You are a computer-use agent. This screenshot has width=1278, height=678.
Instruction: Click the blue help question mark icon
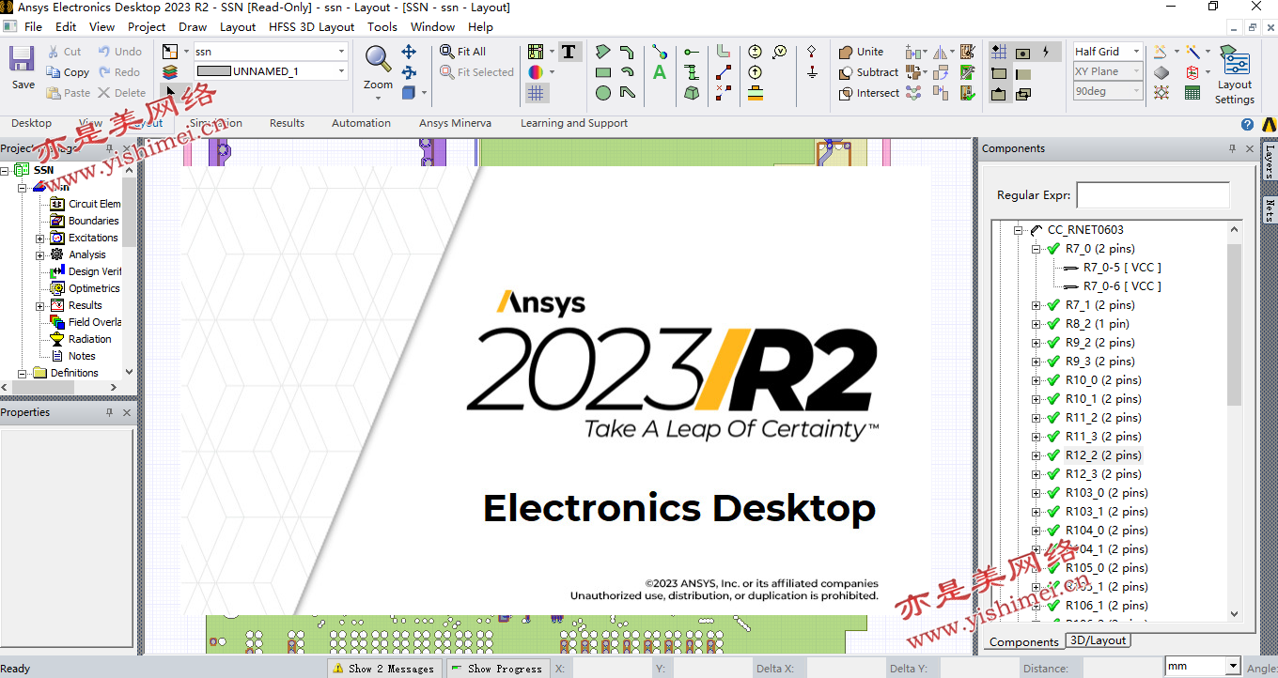1247,124
